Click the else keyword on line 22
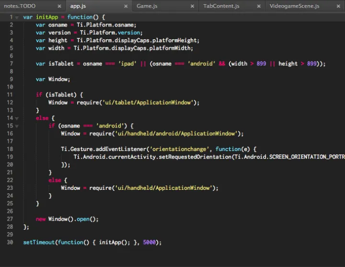Image resolution: width=345 pixels, height=267 pixels. [x=55, y=180]
